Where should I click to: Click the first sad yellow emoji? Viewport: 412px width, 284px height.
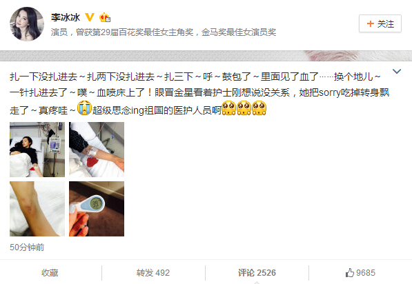point(228,108)
